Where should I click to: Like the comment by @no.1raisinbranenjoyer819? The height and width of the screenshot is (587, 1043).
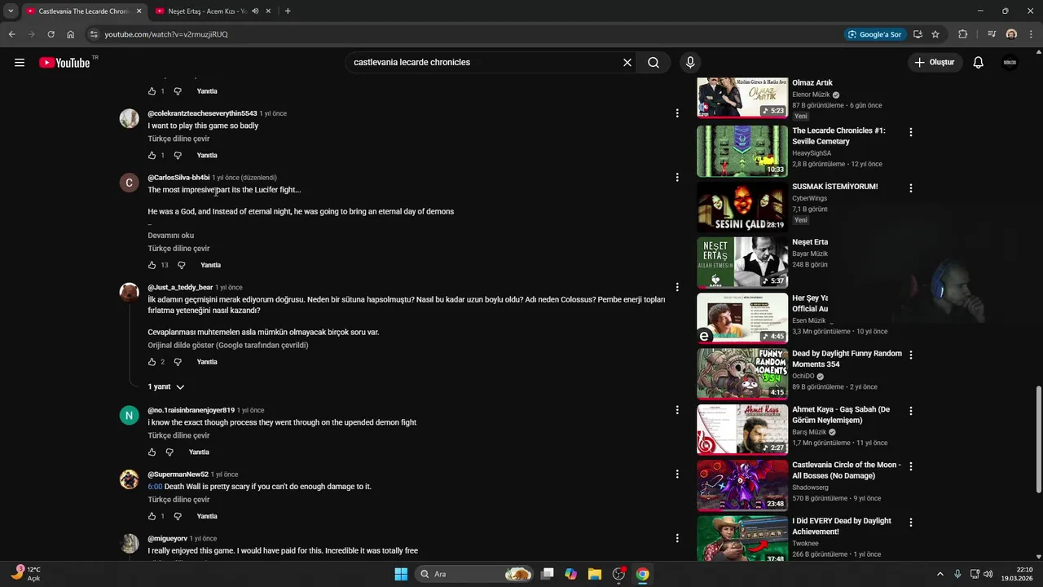(152, 452)
